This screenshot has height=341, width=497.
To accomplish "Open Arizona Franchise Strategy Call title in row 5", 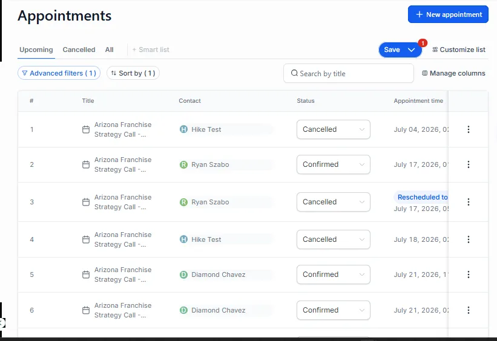I will pos(123,274).
